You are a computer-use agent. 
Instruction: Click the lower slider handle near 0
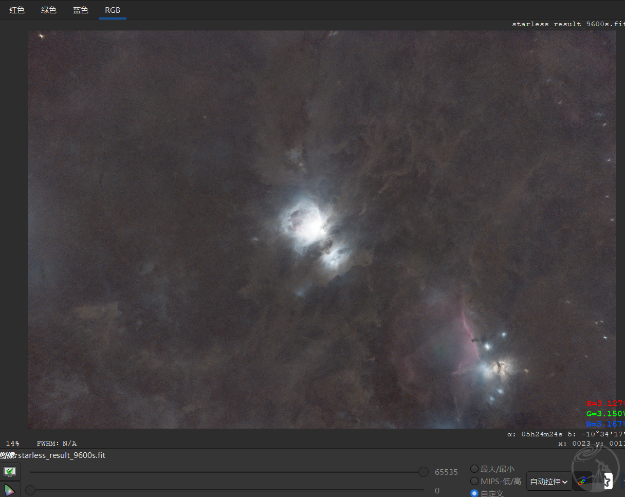coord(30,490)
